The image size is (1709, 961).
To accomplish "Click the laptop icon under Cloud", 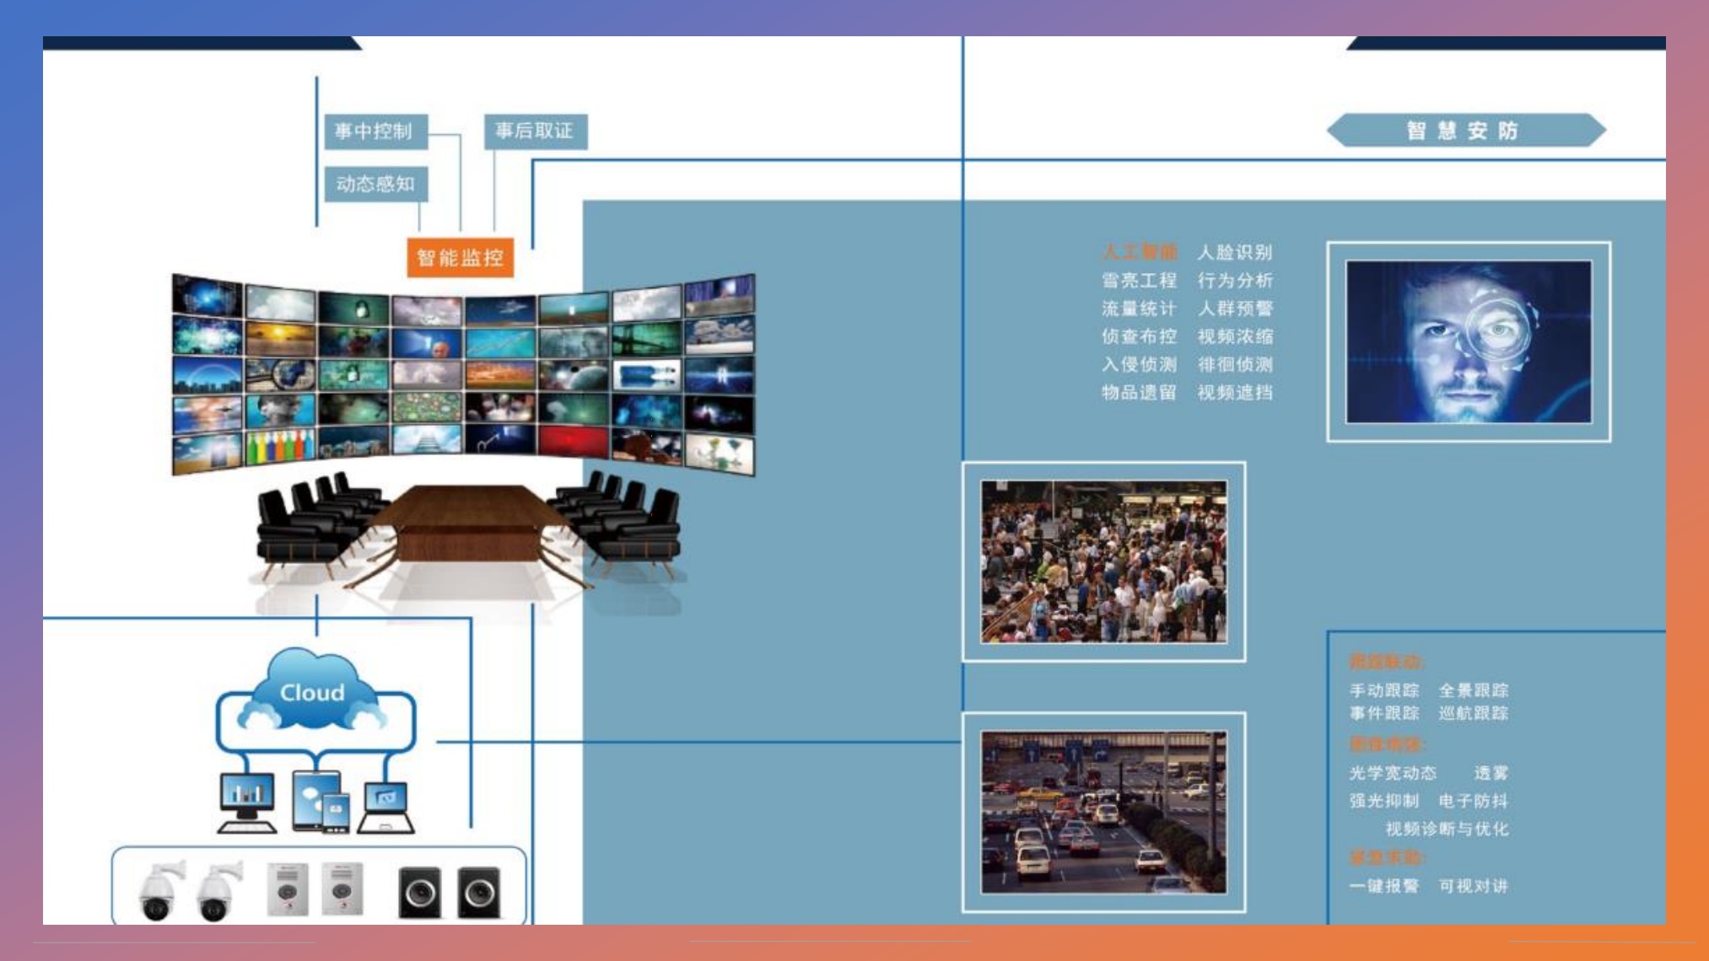I will 386,807.
